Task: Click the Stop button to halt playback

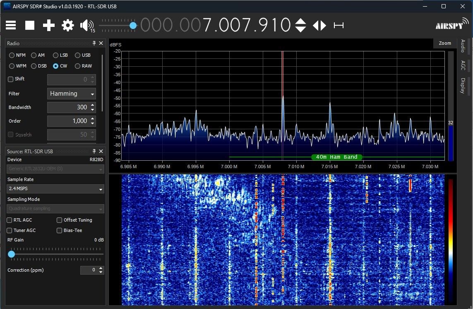Action: tap(29, 25)
